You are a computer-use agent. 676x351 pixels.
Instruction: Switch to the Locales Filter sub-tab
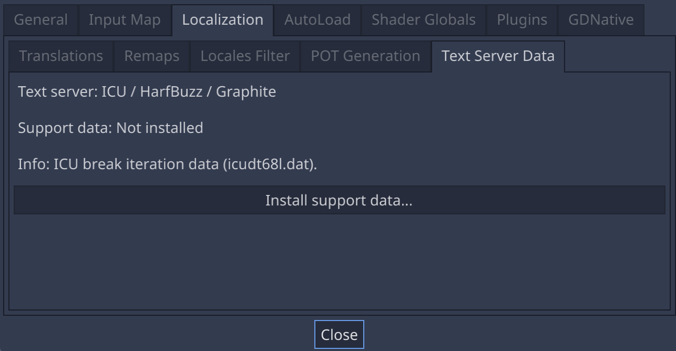point(244,56)
